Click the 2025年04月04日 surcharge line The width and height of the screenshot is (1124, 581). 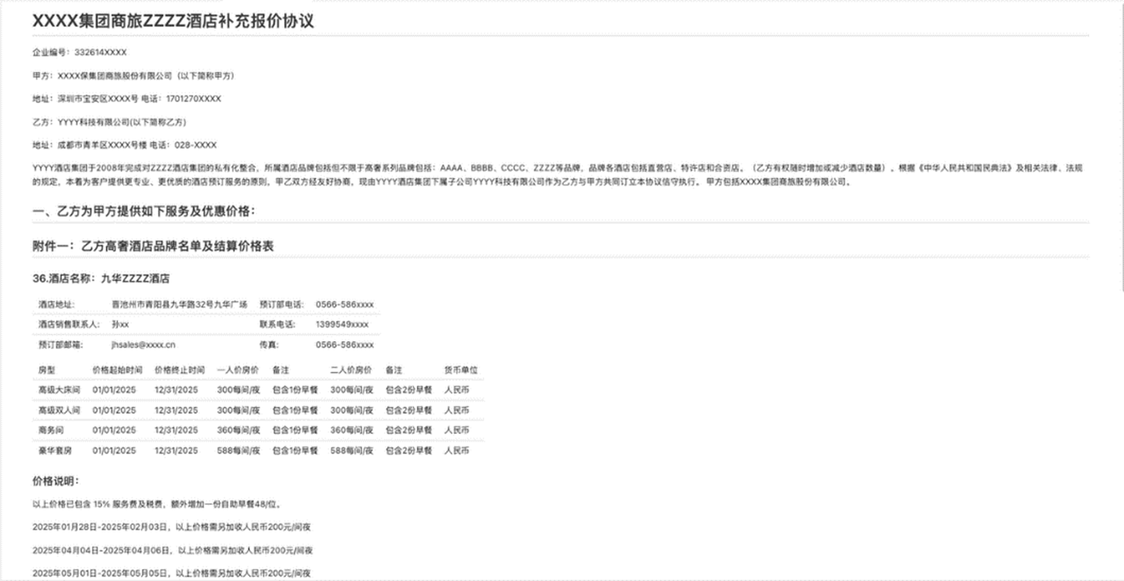coord(172,551)
